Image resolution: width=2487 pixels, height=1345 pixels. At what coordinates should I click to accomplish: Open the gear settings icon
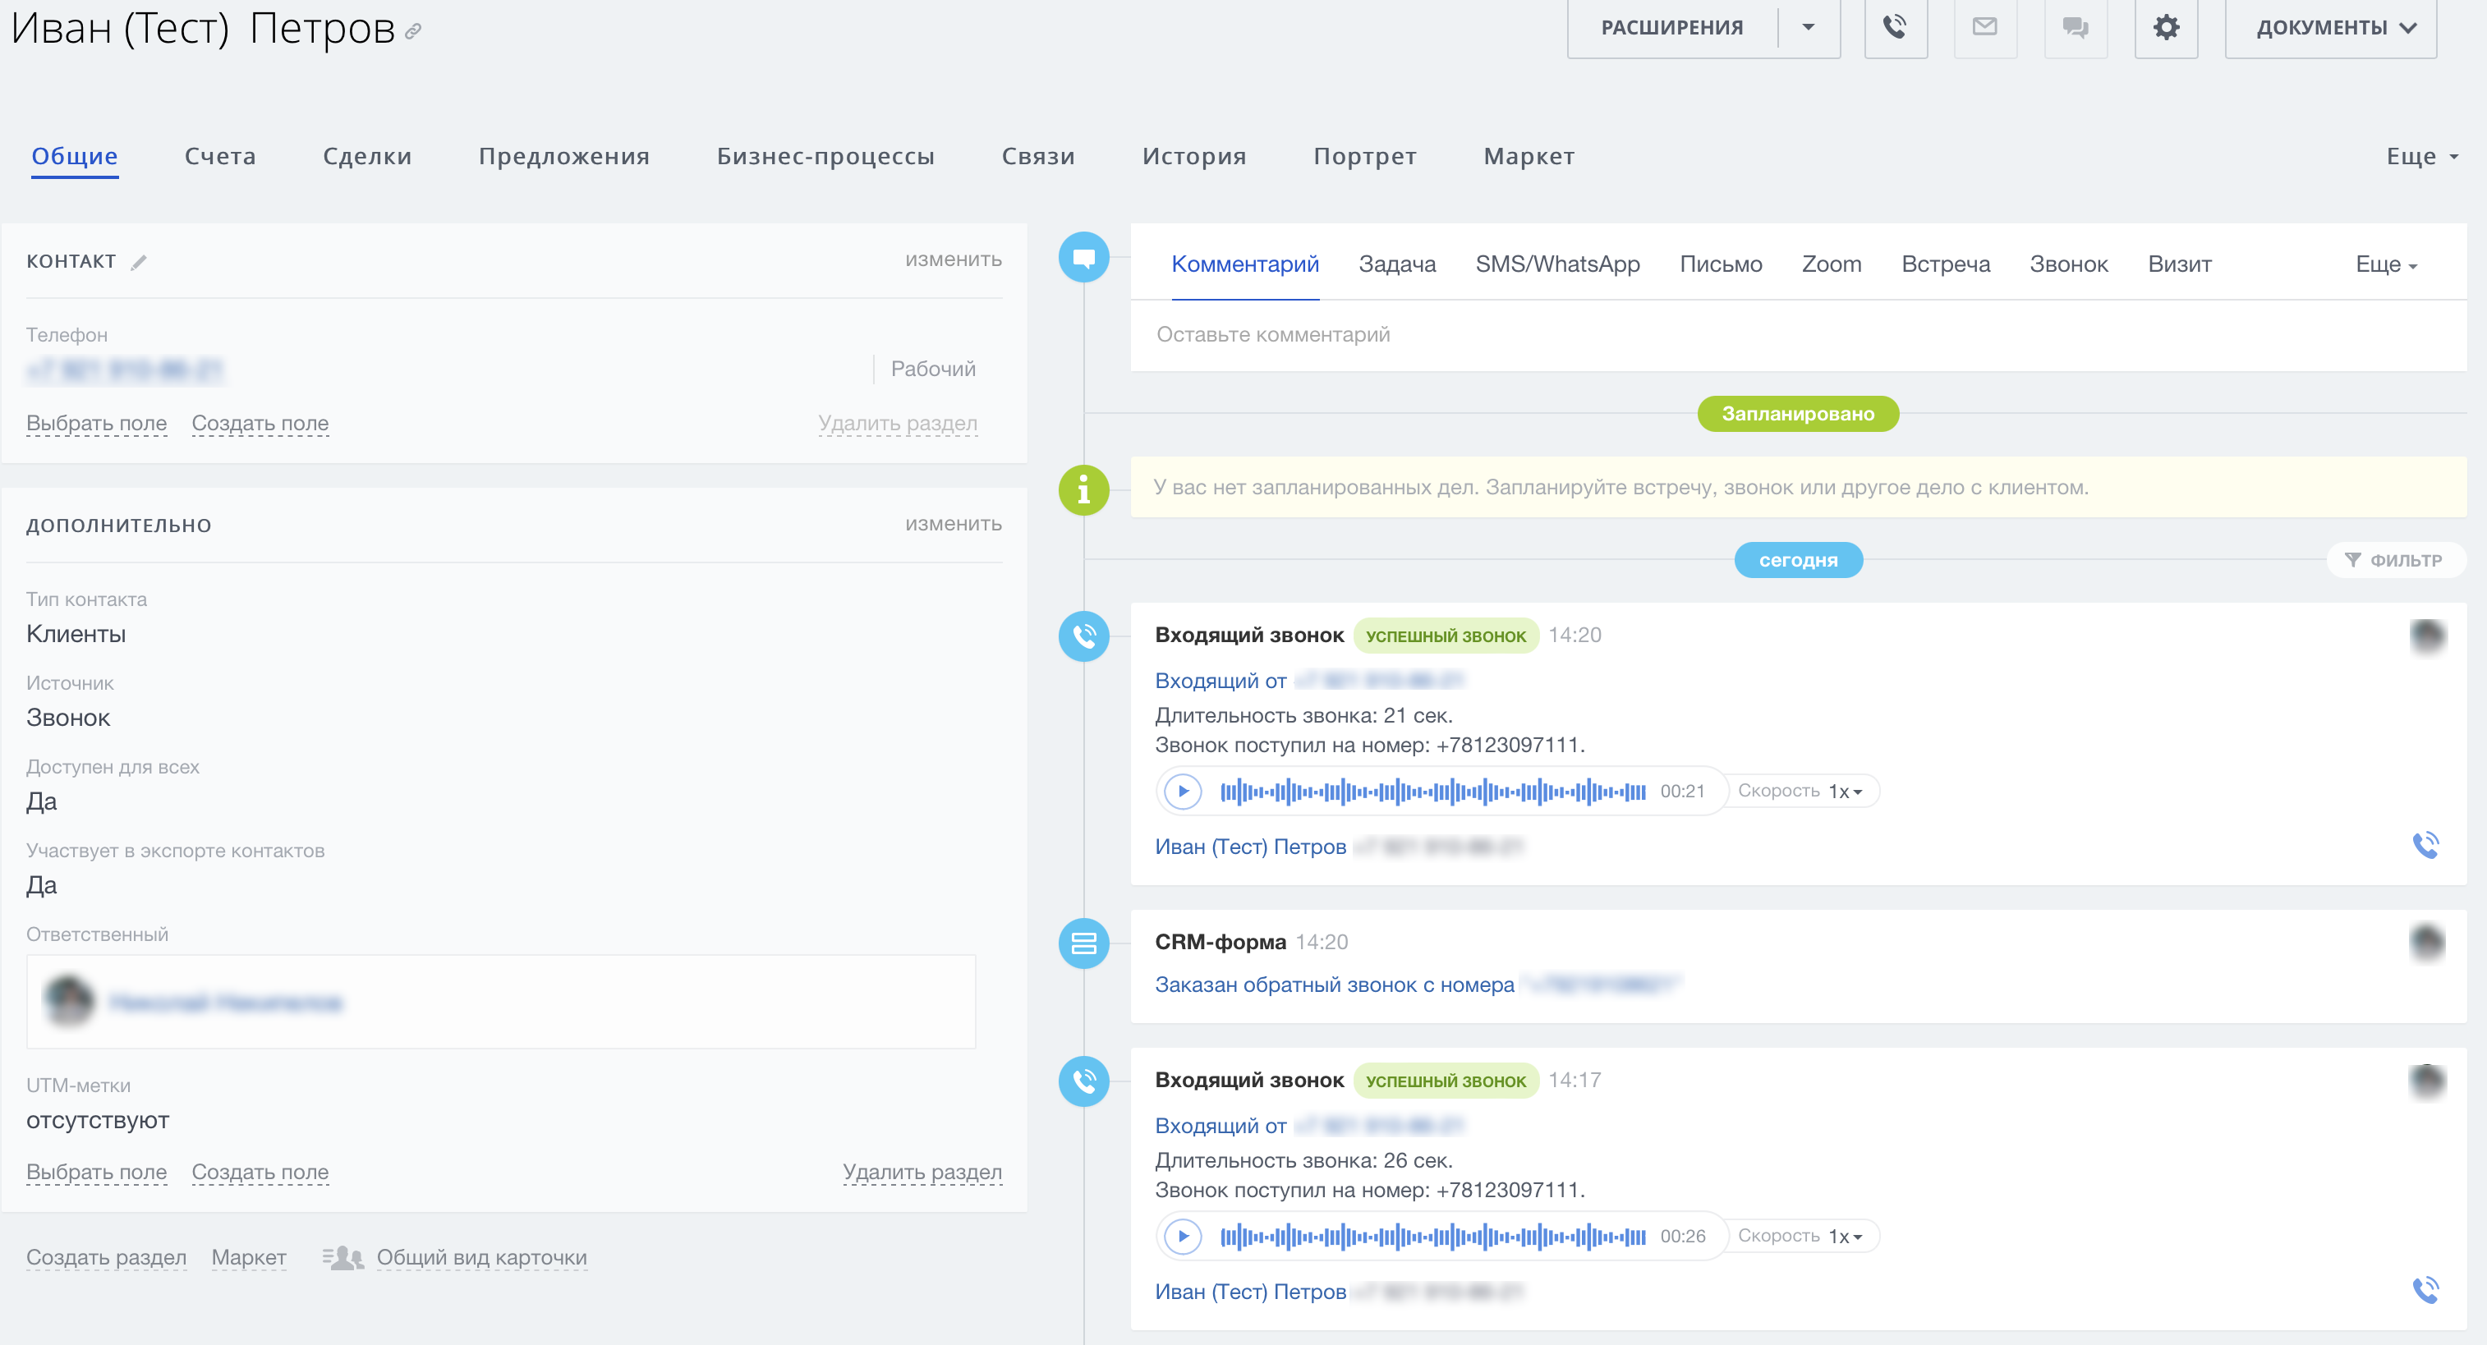(x=2166, y=27)
